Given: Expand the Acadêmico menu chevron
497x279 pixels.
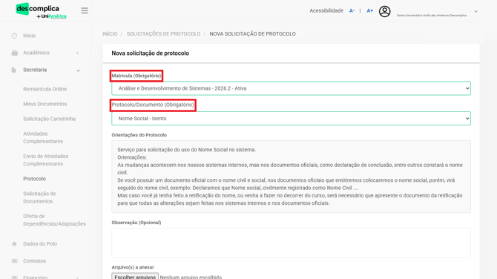Looking at the screenshot, I should click(x=78, y=53).
